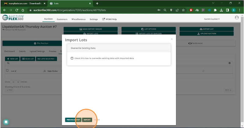Open the chat support bubble icon

[x=6, y=122]
